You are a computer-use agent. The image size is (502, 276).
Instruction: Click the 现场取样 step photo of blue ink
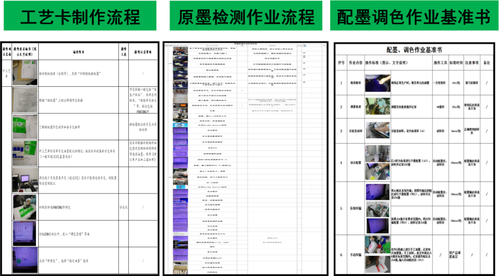pyautogui.click(x=377, y=83)
